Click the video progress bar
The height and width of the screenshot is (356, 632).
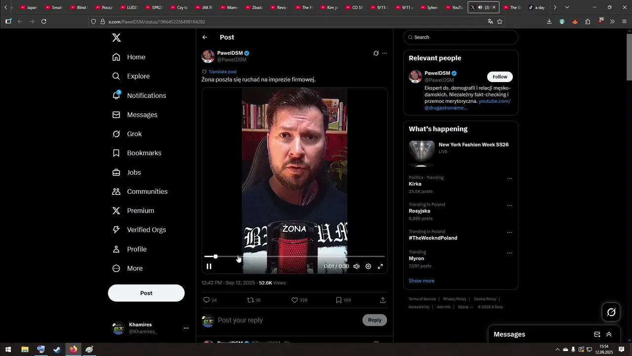click(294, 257)
